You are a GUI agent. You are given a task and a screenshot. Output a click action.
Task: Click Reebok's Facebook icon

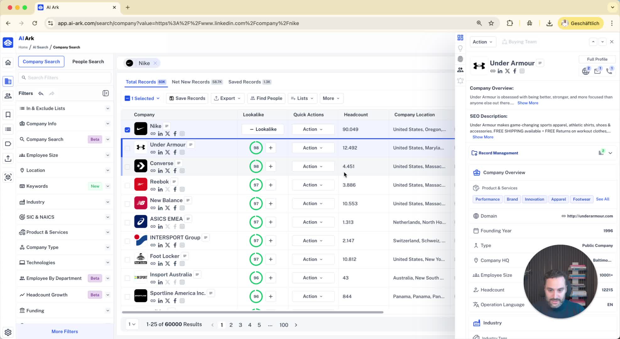click(x=175, y=189)
